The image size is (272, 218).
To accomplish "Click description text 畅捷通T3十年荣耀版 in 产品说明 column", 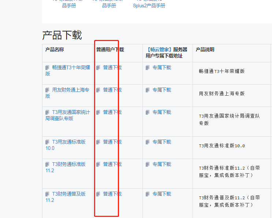I will [222, 71].
